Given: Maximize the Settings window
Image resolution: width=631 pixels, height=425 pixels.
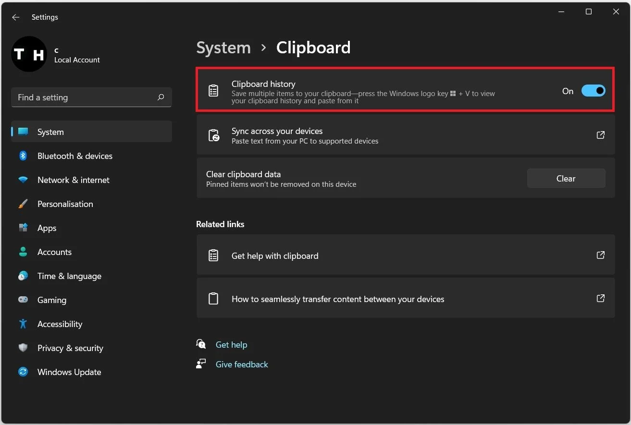Looking at the screenshot, I should pyautogui.click(x=589, y=12).
